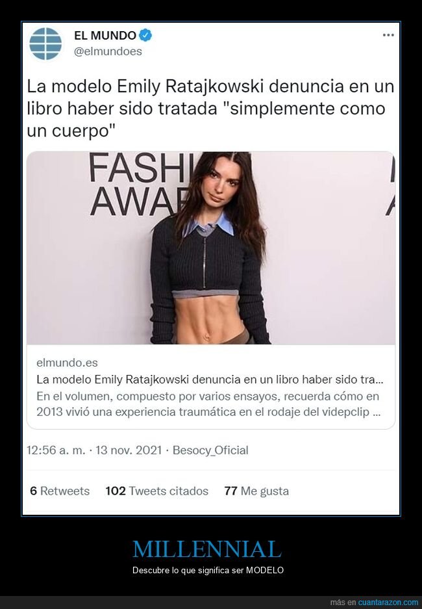Click the 13 nov. 2021 date
Image resolution: width=422 pixels, height=609 pixels.
point(129,450)
